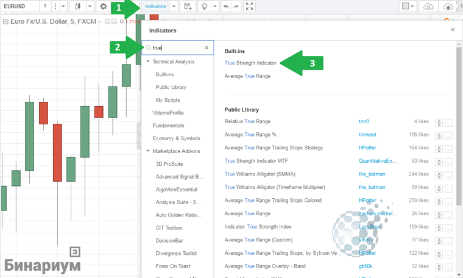Open Economy & Symbols category
Screen dimensions: 463x278
[x=176, y=138]
